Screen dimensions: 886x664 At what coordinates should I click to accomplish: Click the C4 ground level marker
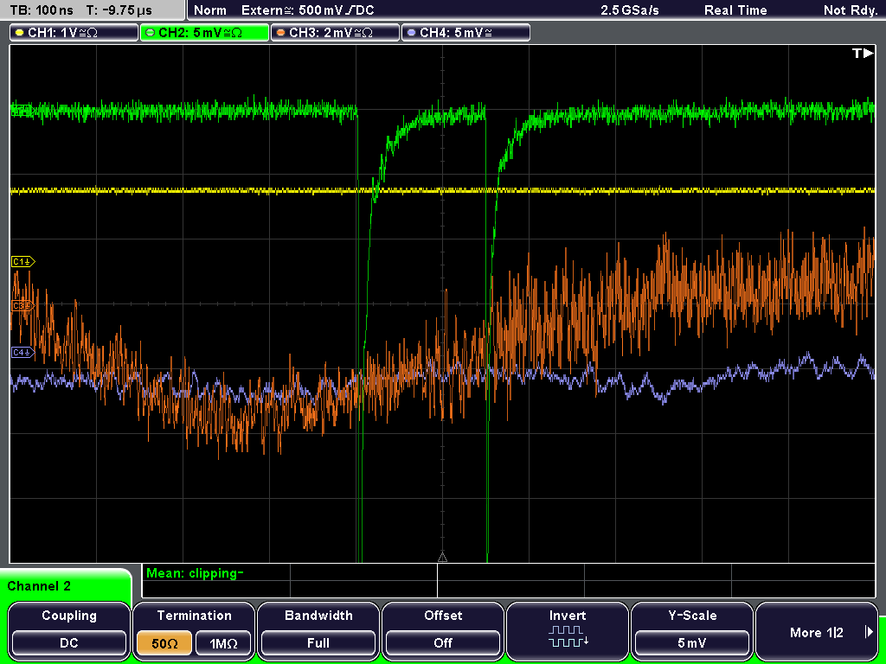click(x=23, y=353)
